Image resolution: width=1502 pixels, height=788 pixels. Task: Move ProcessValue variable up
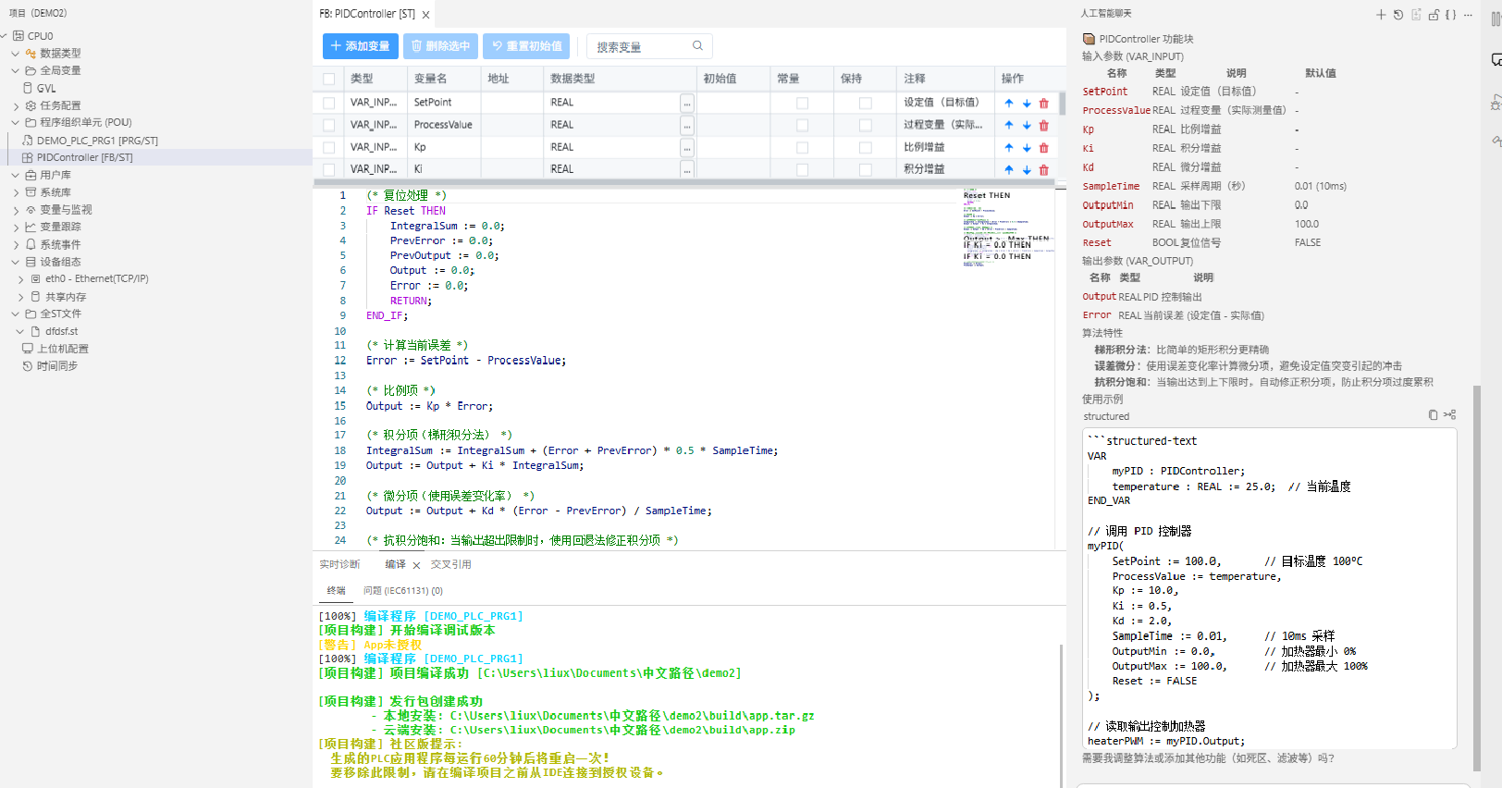point(1009,126)
